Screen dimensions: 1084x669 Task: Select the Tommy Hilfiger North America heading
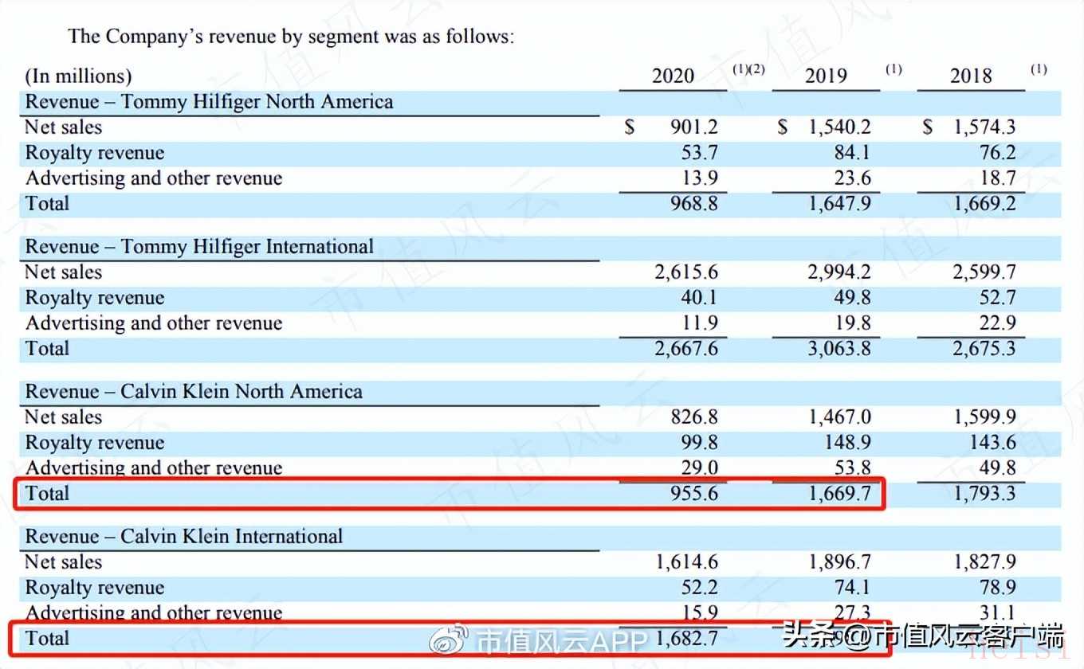coord(209,102)
